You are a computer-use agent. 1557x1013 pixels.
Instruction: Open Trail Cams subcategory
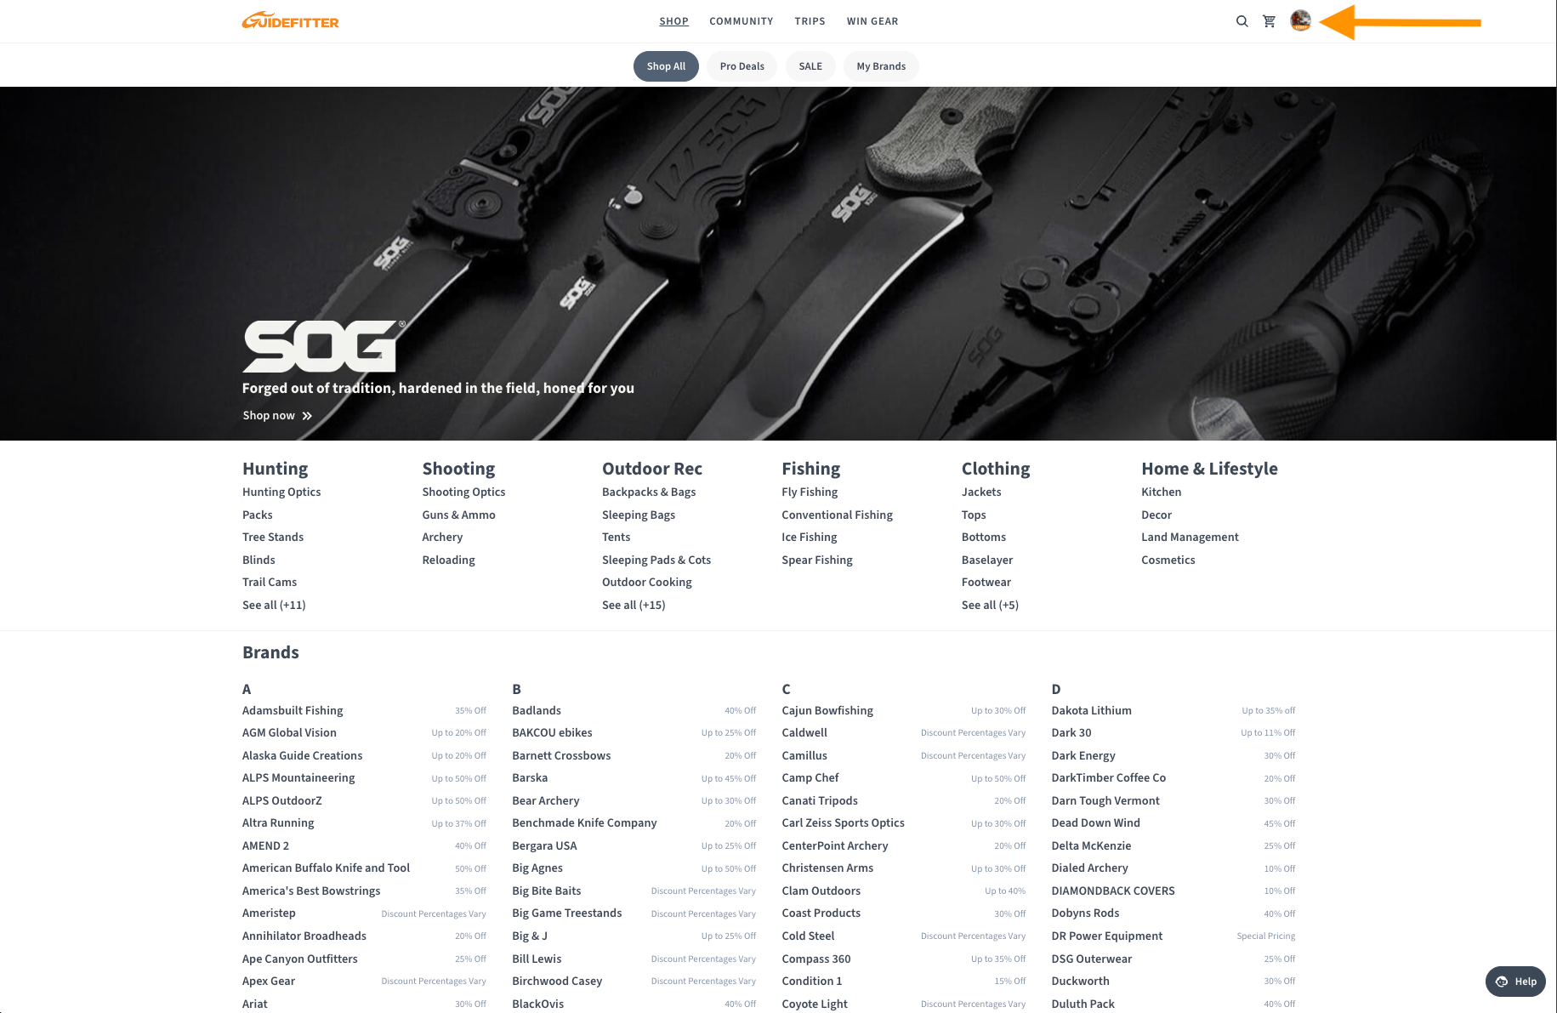coord(270,583)
